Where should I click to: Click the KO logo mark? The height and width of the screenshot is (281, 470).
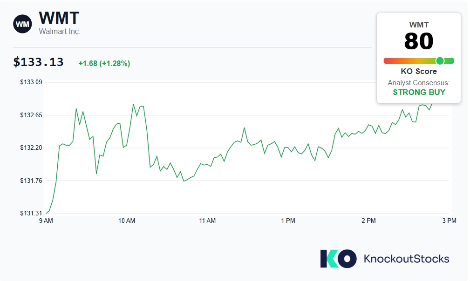pyautogui.click(x=338, y=259)
